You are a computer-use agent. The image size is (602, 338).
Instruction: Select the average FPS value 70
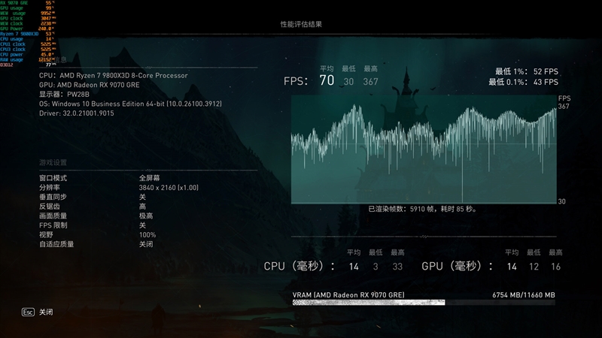[327, 81]
